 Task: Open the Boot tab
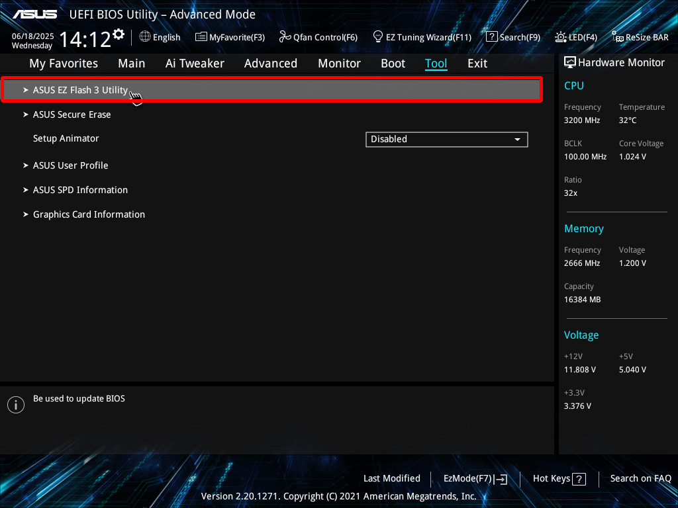pyautogui.click(x=393, y=63)
